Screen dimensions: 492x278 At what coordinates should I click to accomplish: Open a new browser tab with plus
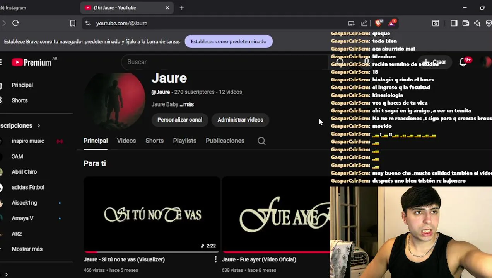pos(182,8)
